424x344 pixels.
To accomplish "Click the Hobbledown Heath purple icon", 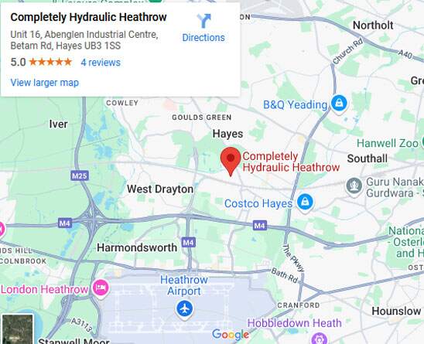I will click(320, 339).
